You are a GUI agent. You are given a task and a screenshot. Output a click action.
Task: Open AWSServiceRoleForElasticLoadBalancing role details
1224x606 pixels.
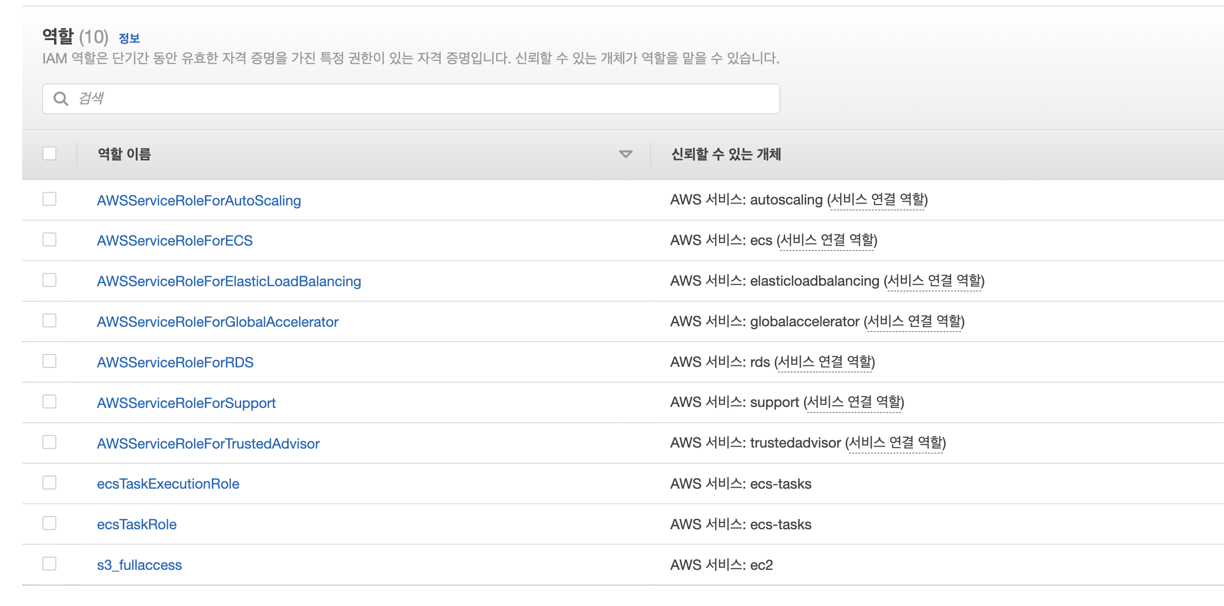[x=229, y=281]
